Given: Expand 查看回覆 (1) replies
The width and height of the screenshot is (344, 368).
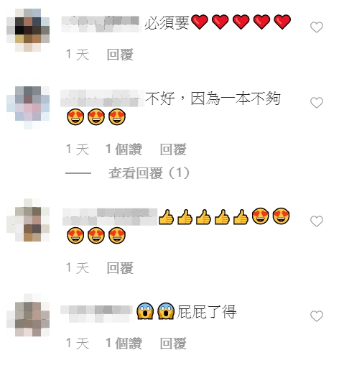Looking at the screenshot, I should tap(149, 172).
